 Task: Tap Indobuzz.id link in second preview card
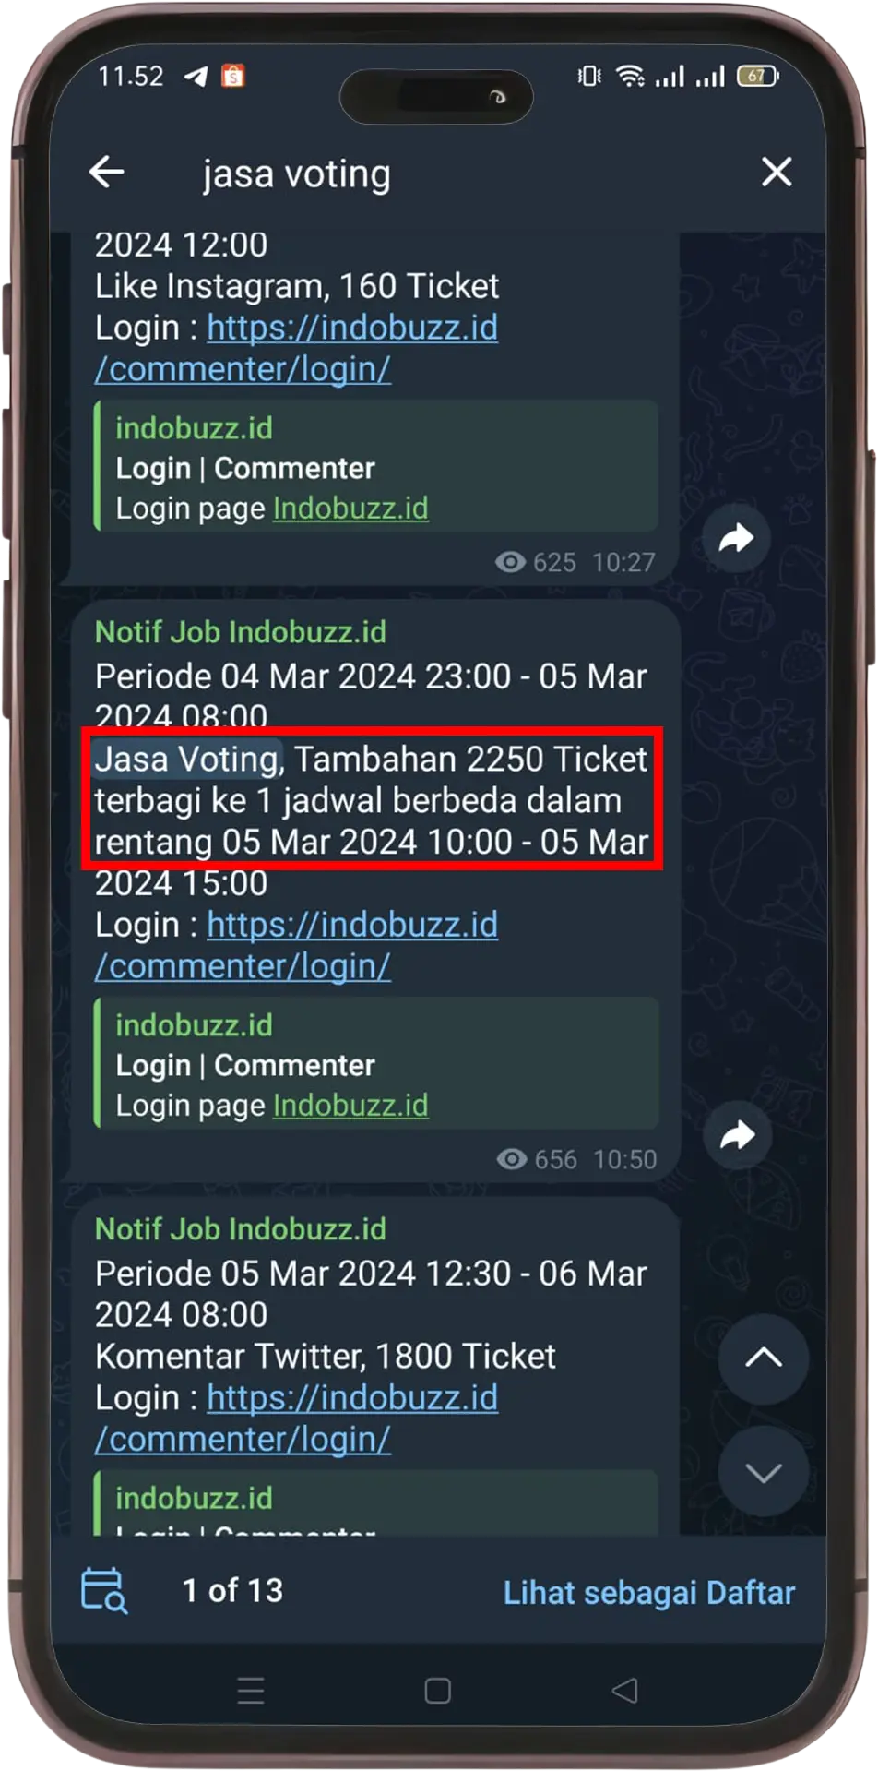point(350,1105)
